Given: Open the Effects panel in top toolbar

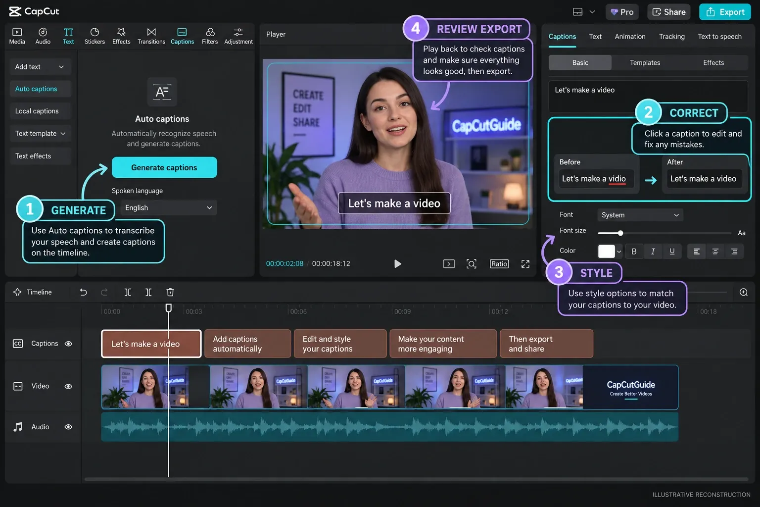Looking at the screenshot, I should 121,36.
